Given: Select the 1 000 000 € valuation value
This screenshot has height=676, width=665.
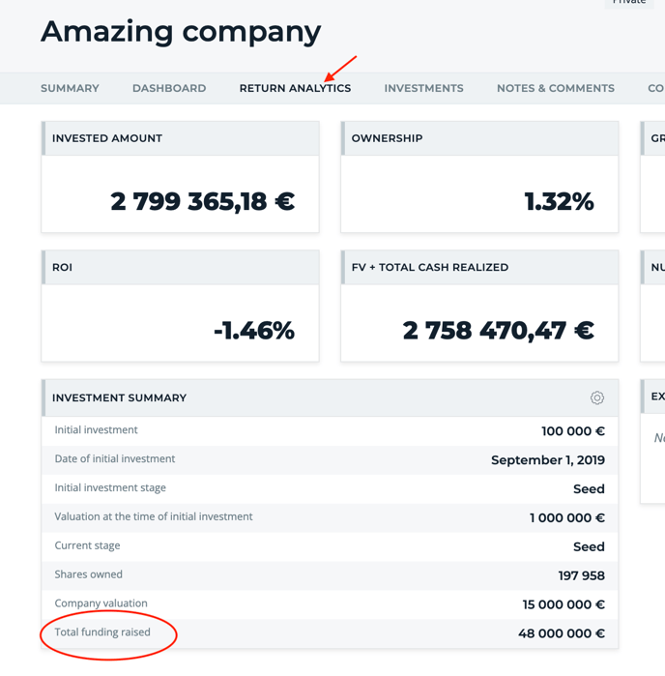Looking at the screenshot, I should [x=567, y=517].
